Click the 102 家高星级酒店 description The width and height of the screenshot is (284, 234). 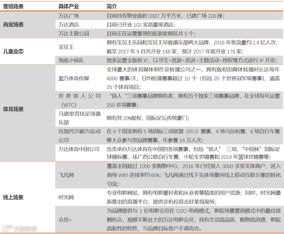pyautogui.click(x=141, y=25)
